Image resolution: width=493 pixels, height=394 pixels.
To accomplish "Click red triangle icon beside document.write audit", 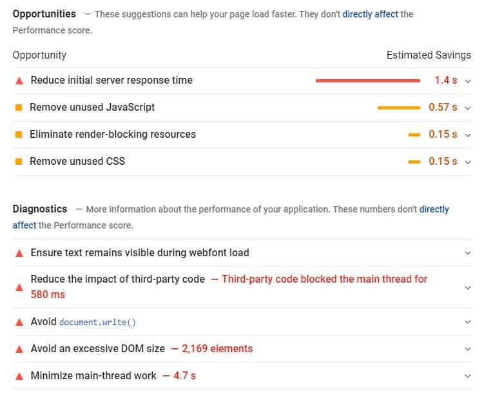I will click(19, 322).
